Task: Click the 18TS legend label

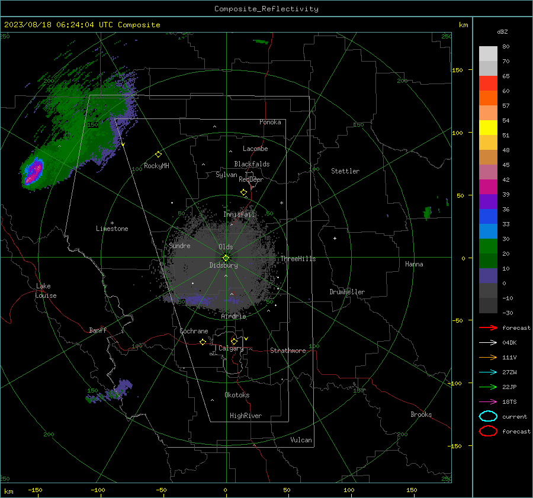Action: [509, 401]
